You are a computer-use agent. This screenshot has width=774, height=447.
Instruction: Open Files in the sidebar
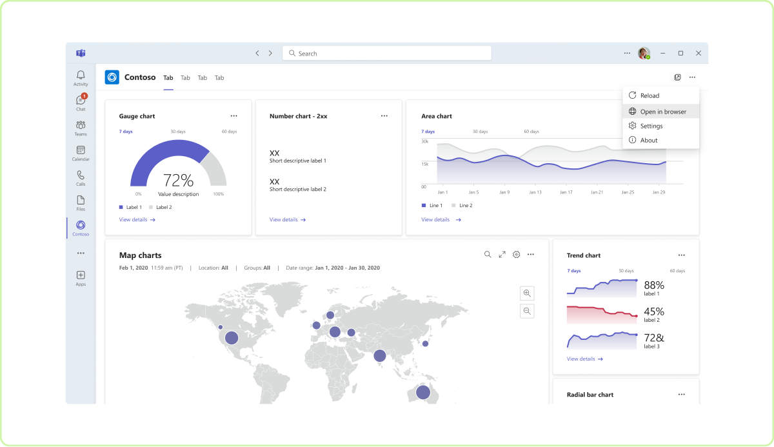click(x=81, y=203)
